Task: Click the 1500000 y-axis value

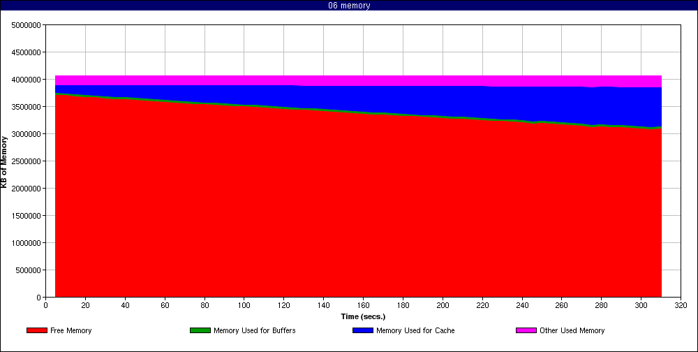Action: point(27,216)
